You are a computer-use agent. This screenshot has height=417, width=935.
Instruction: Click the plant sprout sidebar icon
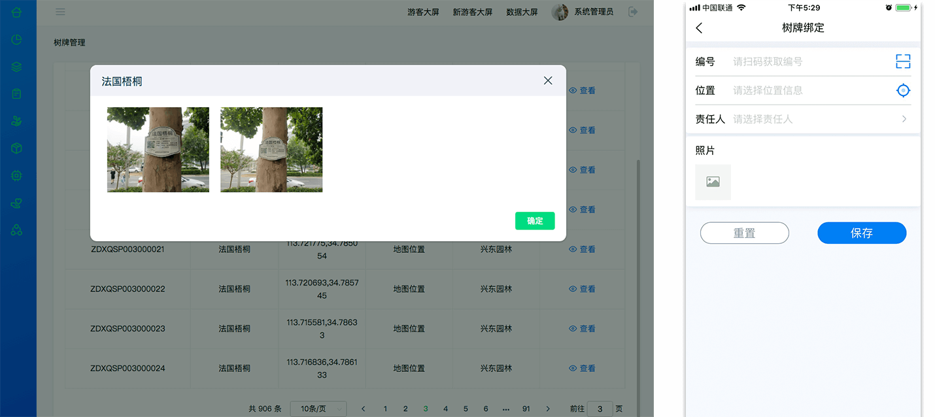17,121
